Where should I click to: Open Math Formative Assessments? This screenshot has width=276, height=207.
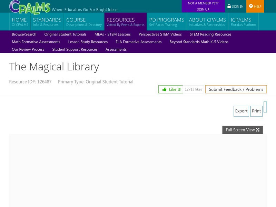coord(36,42)
